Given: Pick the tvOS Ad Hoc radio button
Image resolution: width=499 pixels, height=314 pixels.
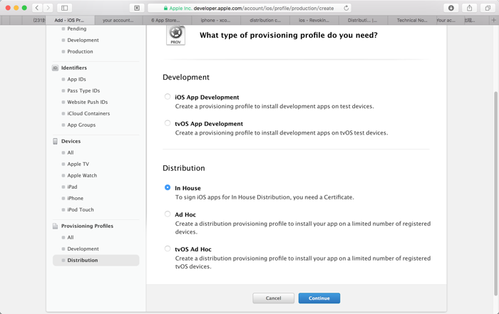Looking at the screenshot, I should click(x=168, y=249).
